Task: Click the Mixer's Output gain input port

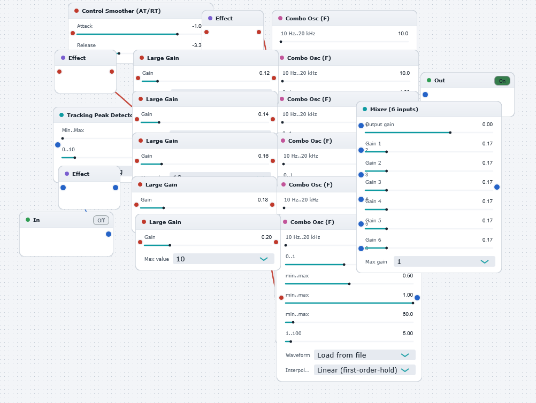Action: (361, 126)
